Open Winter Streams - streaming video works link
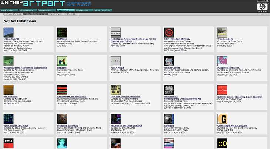Screen dimensions: 270x149 point(25,68)
